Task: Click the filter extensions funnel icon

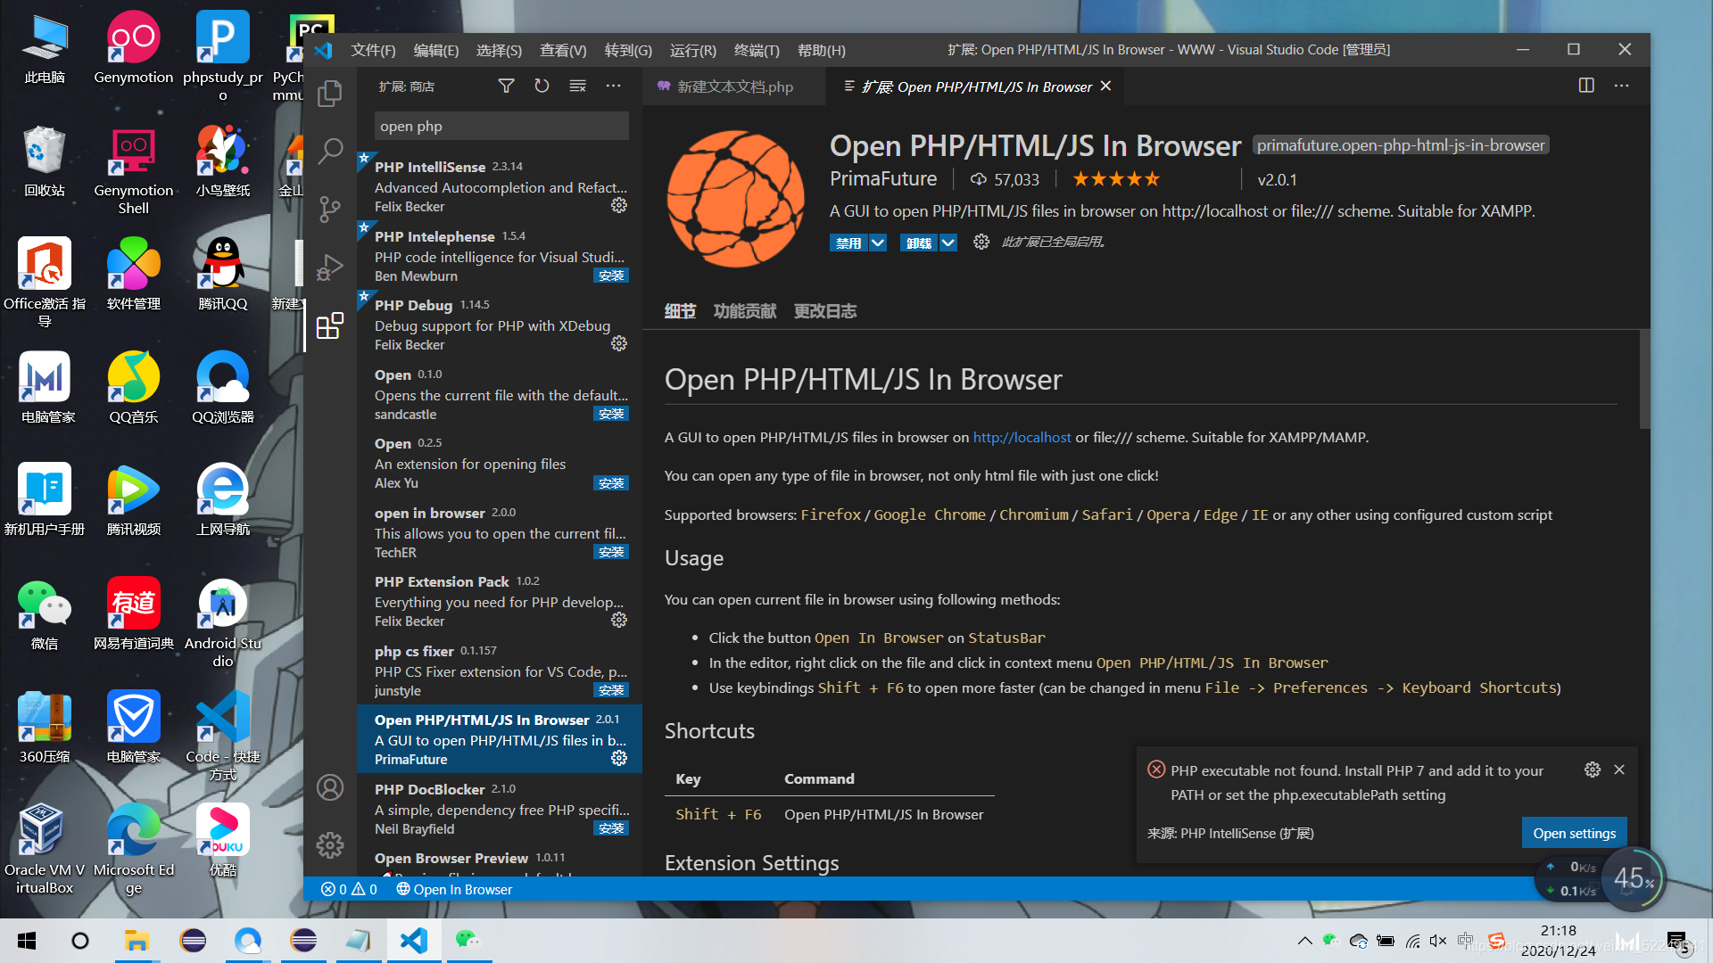Action: click(506, 86)
